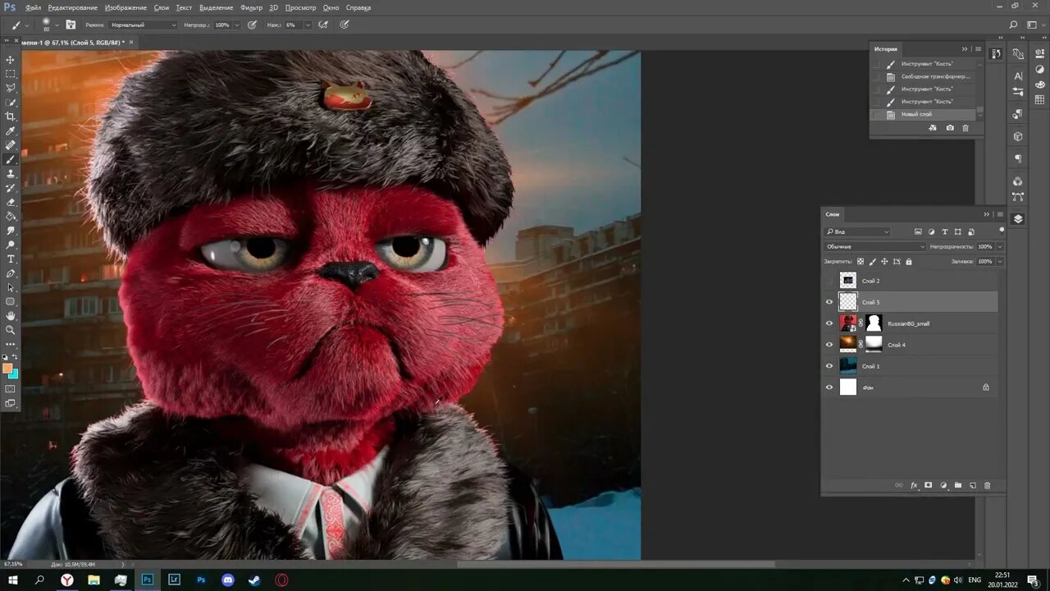This screenshot has height=591, width=1050.
Task: Open the Paragraph panel icon
Action: click(1018, 158)
